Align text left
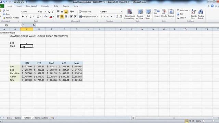This screenshot has width=219, height=123. [58, 17]
